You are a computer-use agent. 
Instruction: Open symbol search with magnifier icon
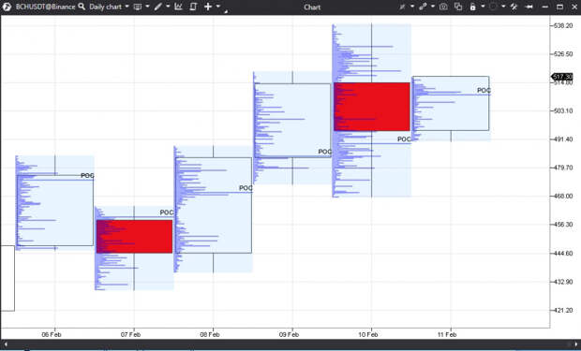tap(82, 7)
